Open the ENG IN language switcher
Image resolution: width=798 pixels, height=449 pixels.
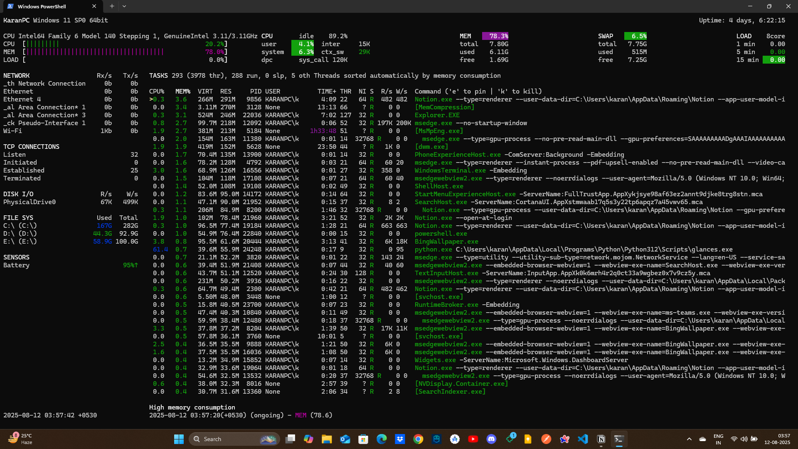click(x=718, y=439)
